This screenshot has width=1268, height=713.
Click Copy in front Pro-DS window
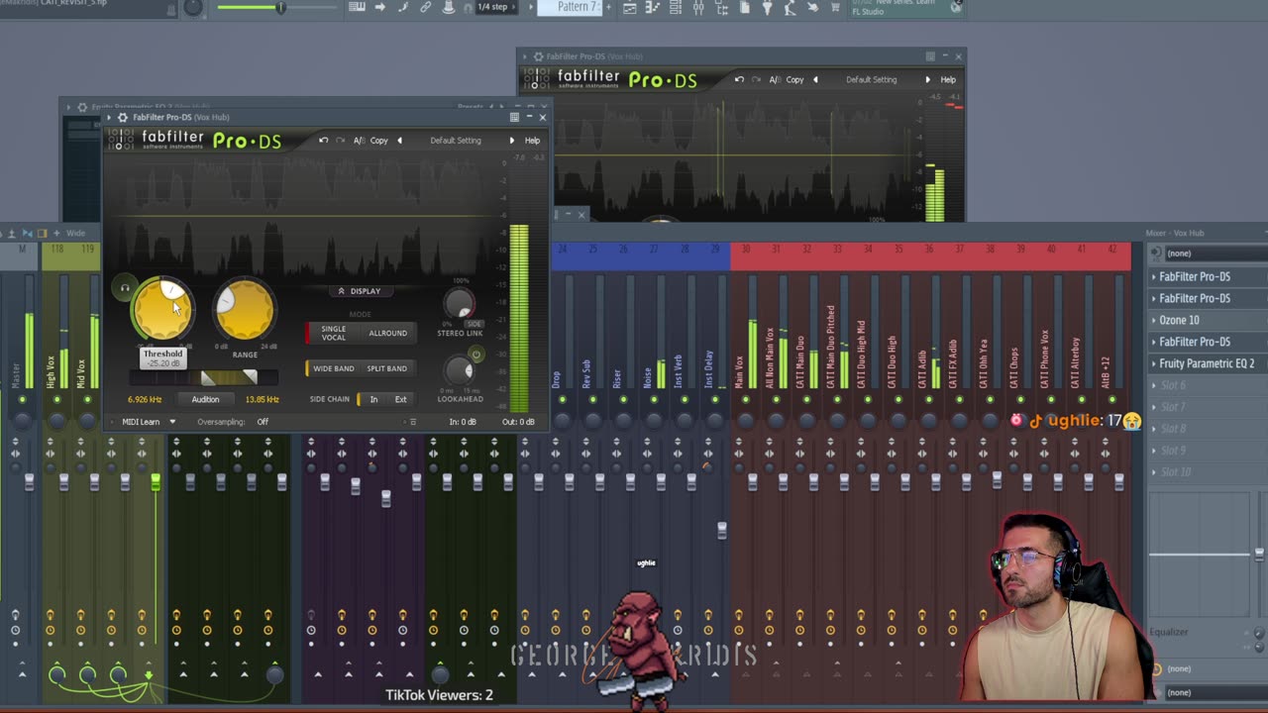pos(379,141)
